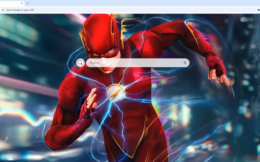Submit search with the small magnifier icon
Image resolution: width=260 pixels, height=162 pixels.
point(185,63)
